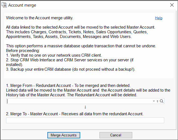
Task: Click the down arrow symbol between the fields
Action: (x=85, y=107)
